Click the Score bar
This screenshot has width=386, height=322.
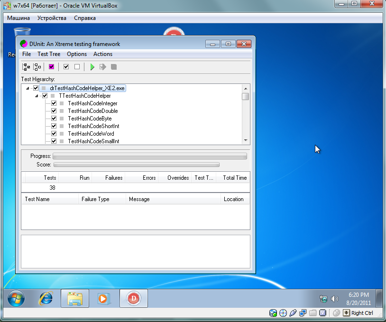137,165
